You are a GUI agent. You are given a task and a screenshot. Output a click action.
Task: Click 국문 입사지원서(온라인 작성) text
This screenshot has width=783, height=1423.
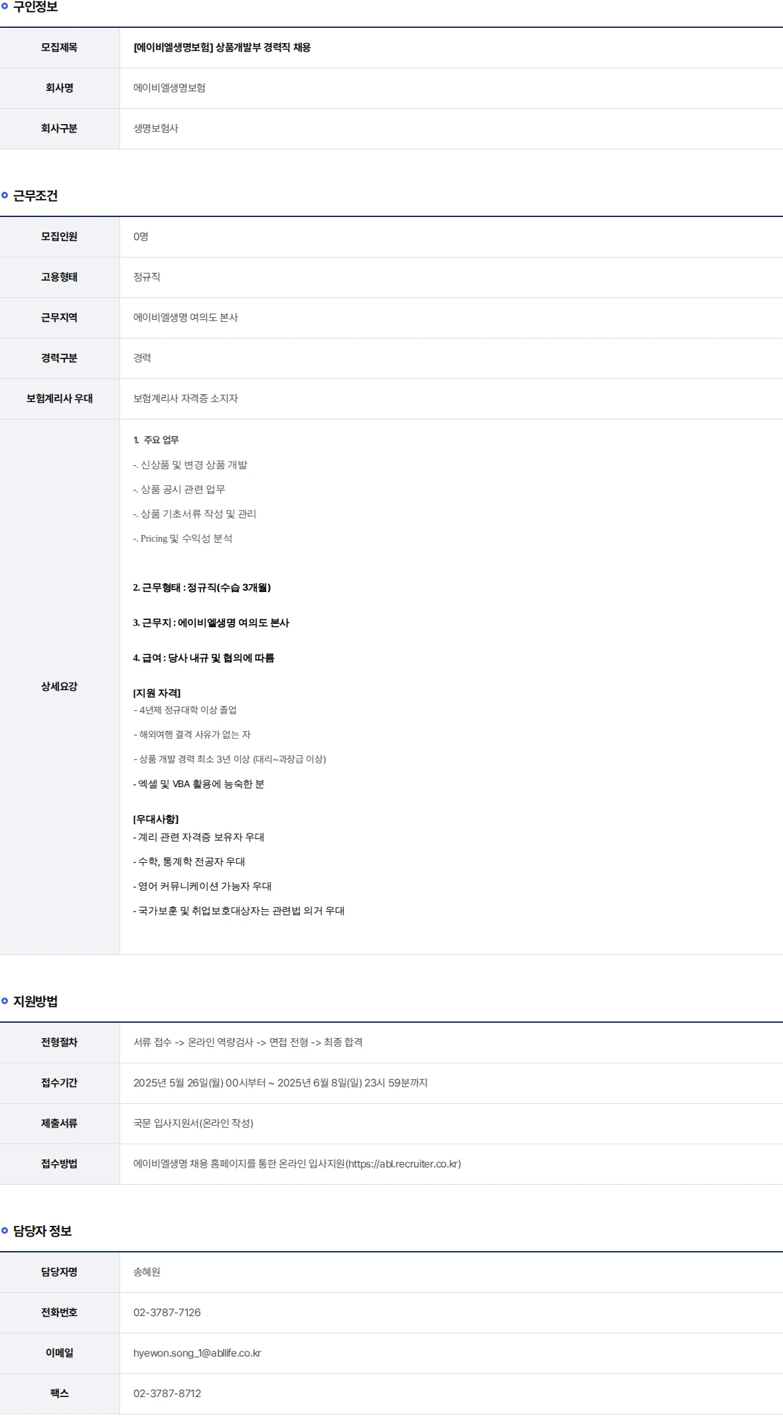coord(193,1124)
